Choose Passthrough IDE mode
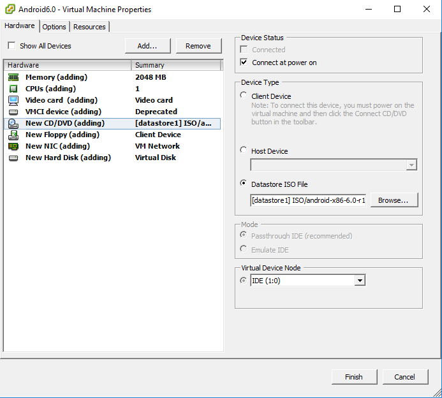The image size is (442, 398). [x=243, y=235]
